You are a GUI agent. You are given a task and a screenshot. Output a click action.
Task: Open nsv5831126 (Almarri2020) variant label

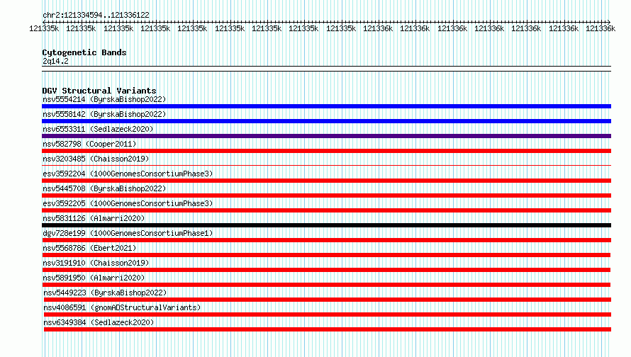tap(94, 218)
